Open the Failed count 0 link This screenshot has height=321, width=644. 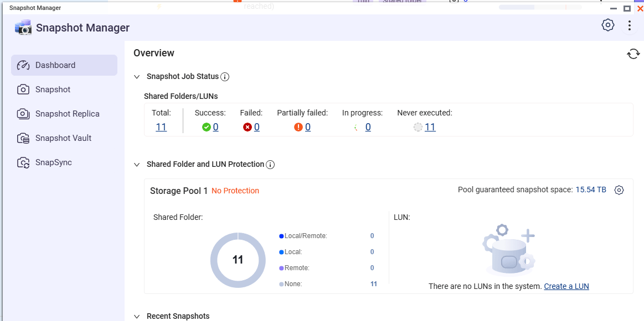257,127
